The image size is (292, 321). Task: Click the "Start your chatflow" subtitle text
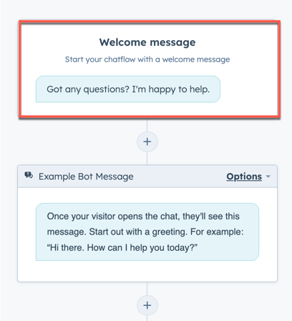(147, 59)
